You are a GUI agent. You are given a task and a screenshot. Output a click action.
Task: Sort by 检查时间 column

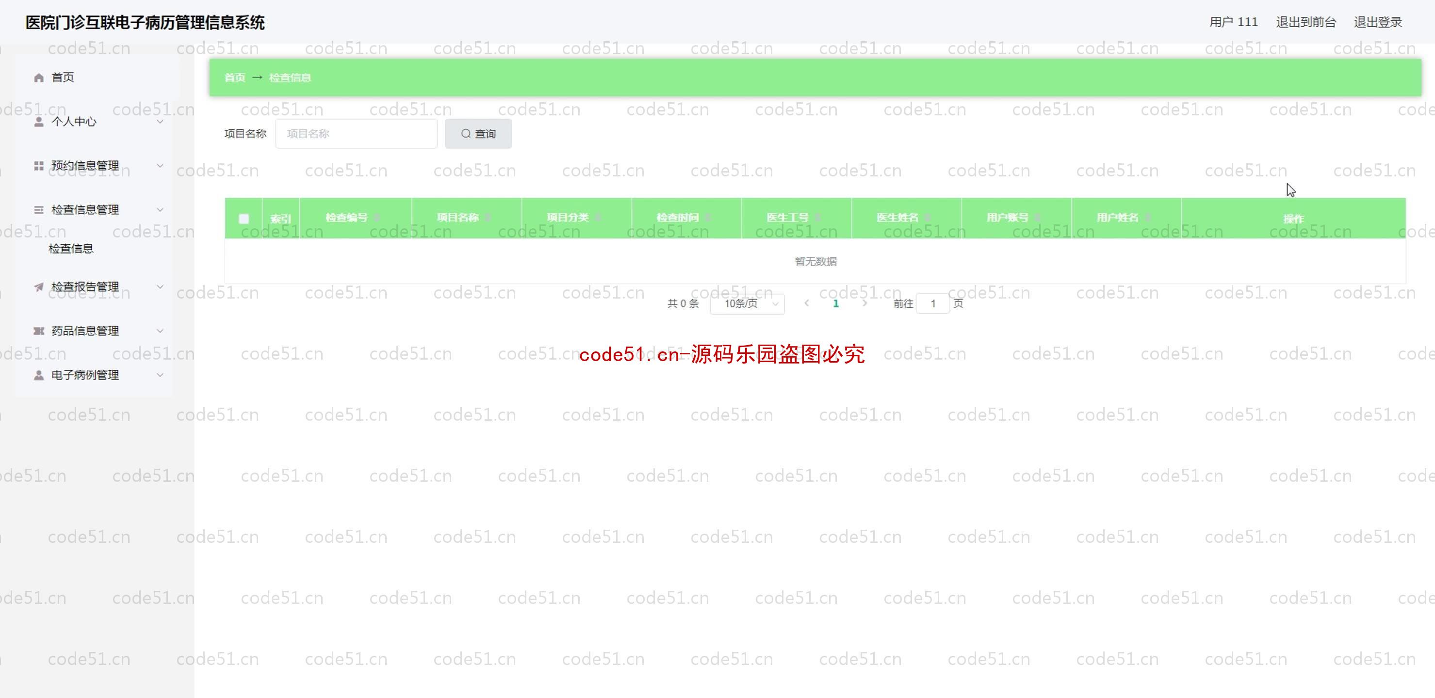coord(707,218)
